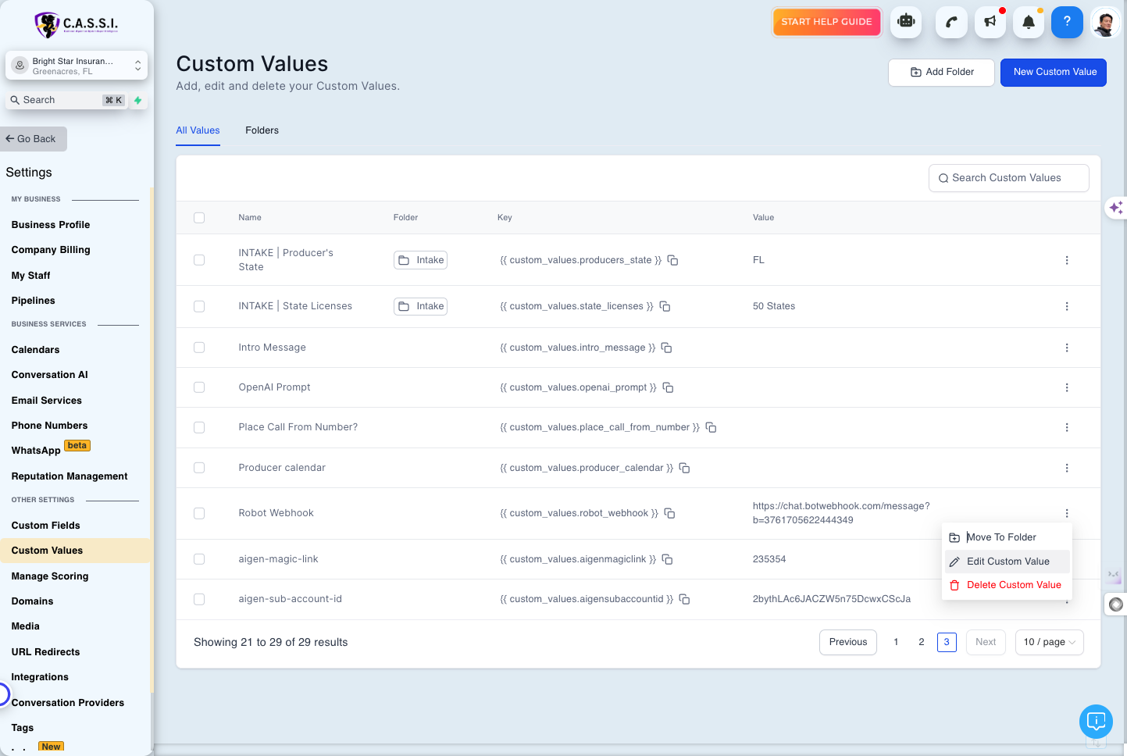Open the Custom Fields settings page
The width and height of the screenshot is (1127, 756).
point(46,526)
